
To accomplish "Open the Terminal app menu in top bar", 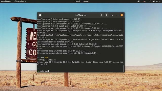I will point(20,2).
